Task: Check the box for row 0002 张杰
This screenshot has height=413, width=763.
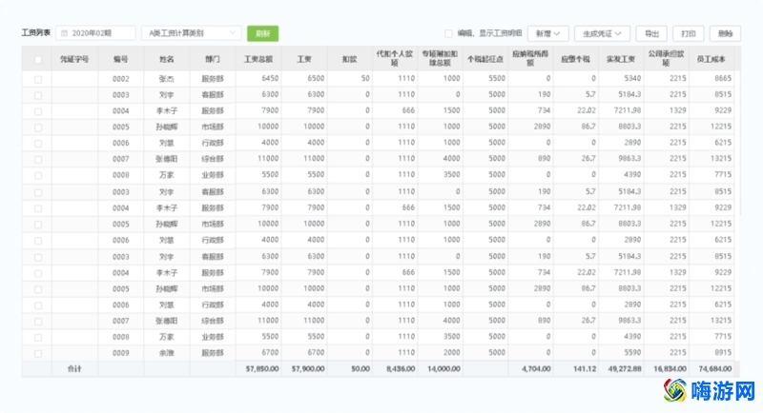Action: [38, 79]
